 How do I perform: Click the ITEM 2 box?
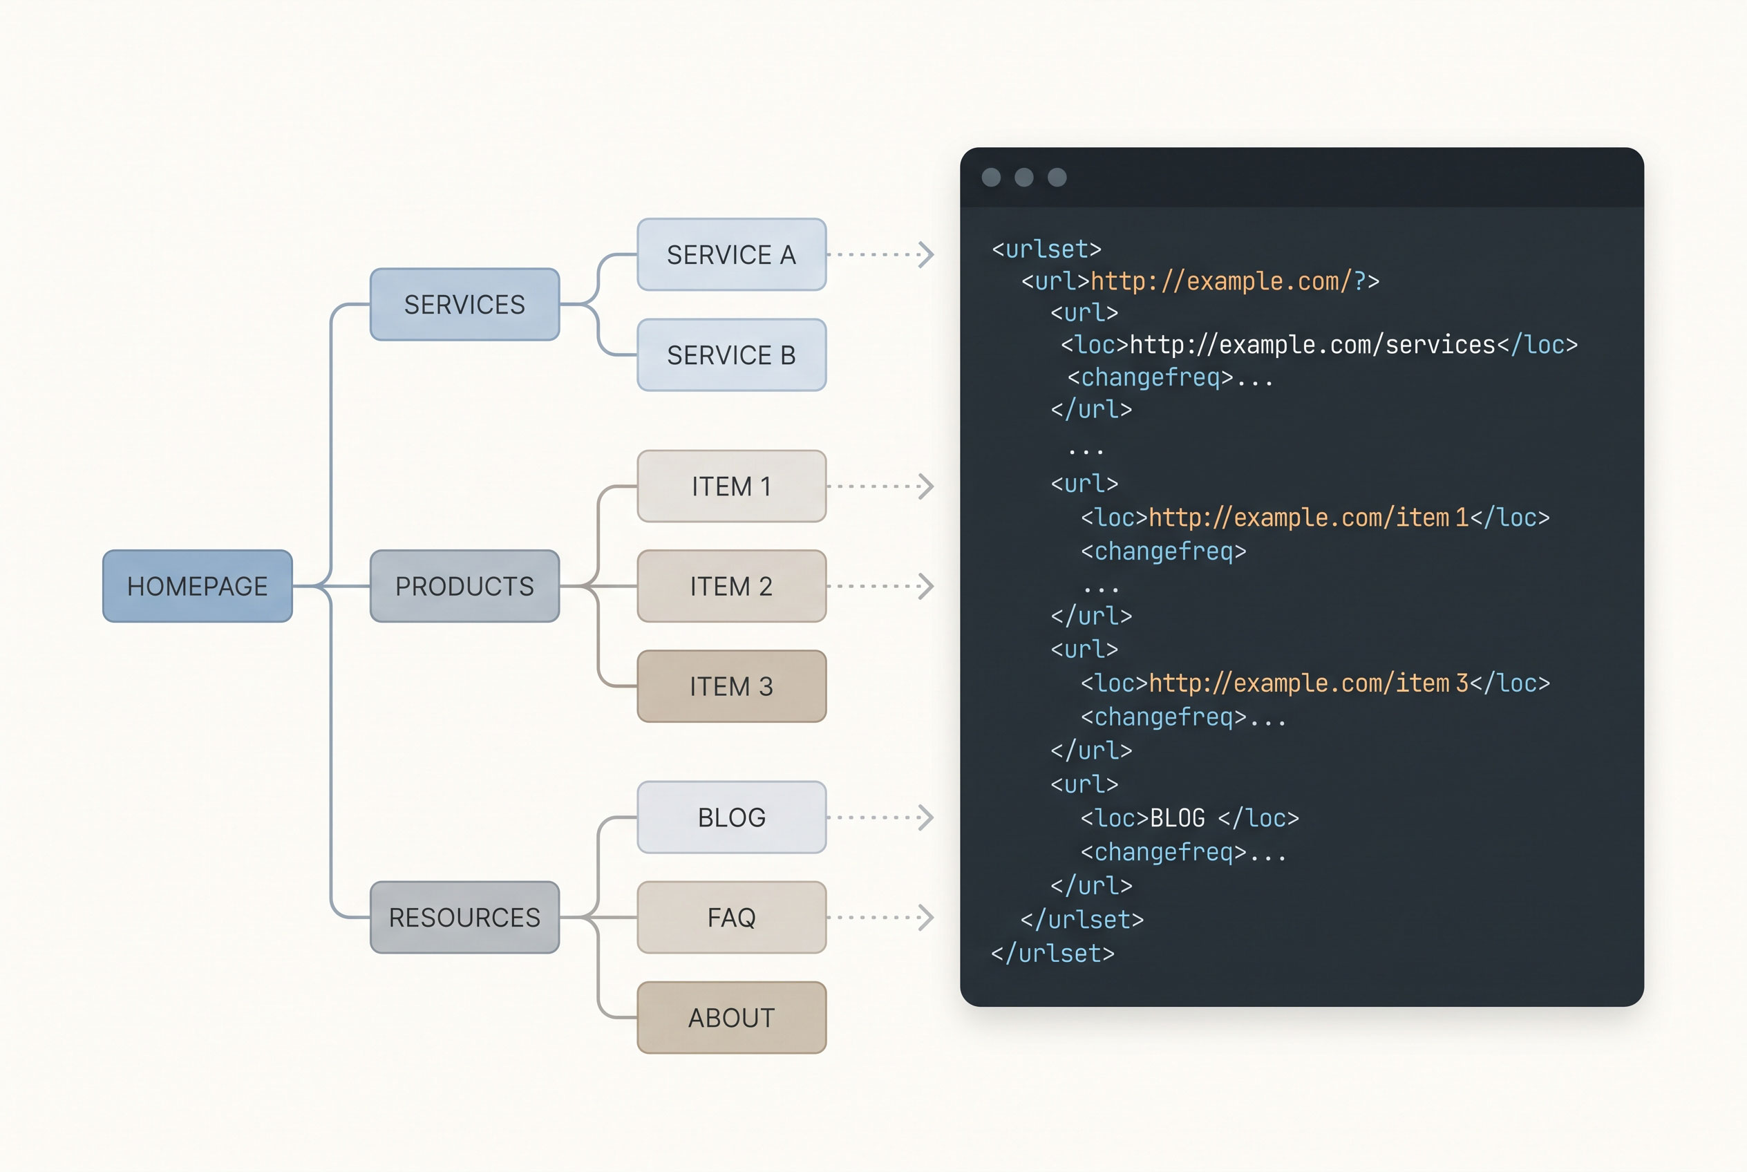[x=731, y=586]
